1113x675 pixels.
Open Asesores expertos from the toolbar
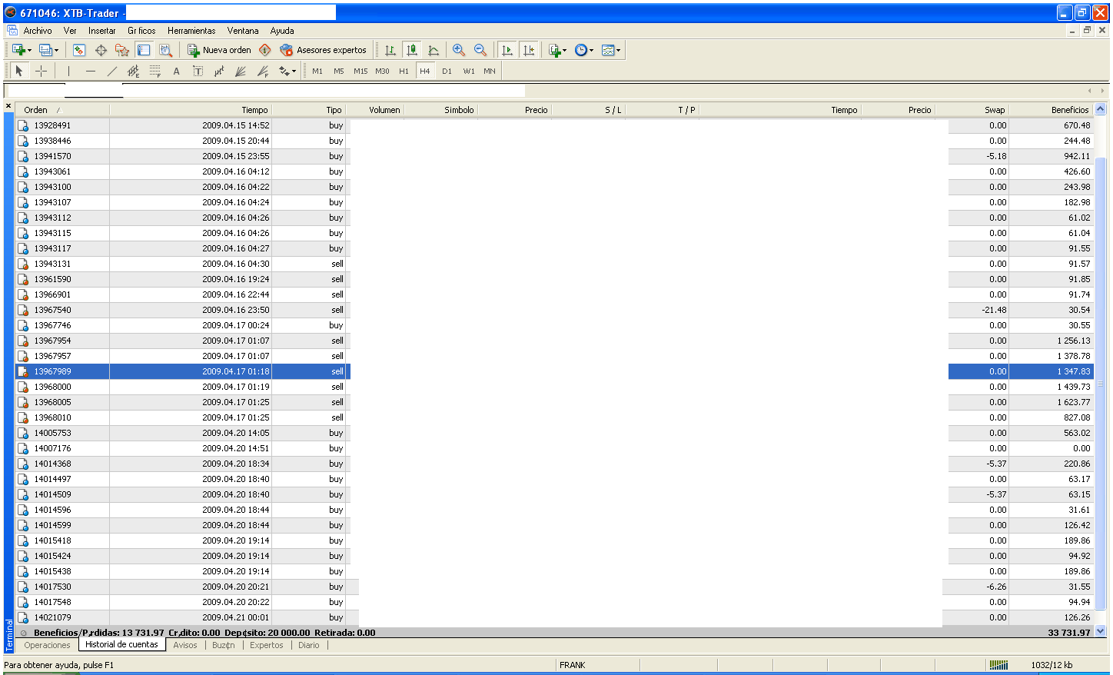tap(324, 50)
